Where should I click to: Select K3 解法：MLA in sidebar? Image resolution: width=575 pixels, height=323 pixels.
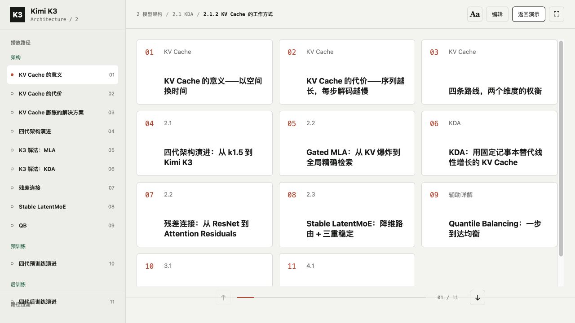pos(62,150)
